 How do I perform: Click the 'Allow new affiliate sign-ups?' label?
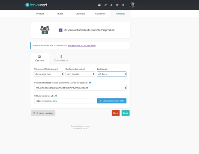[46, 69]
